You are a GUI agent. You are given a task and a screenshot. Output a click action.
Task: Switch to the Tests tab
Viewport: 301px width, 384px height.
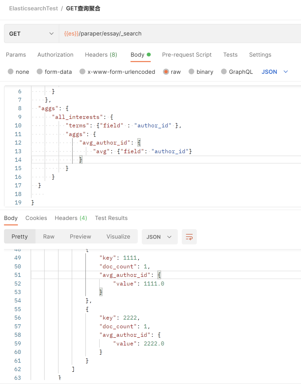point(230,55)
